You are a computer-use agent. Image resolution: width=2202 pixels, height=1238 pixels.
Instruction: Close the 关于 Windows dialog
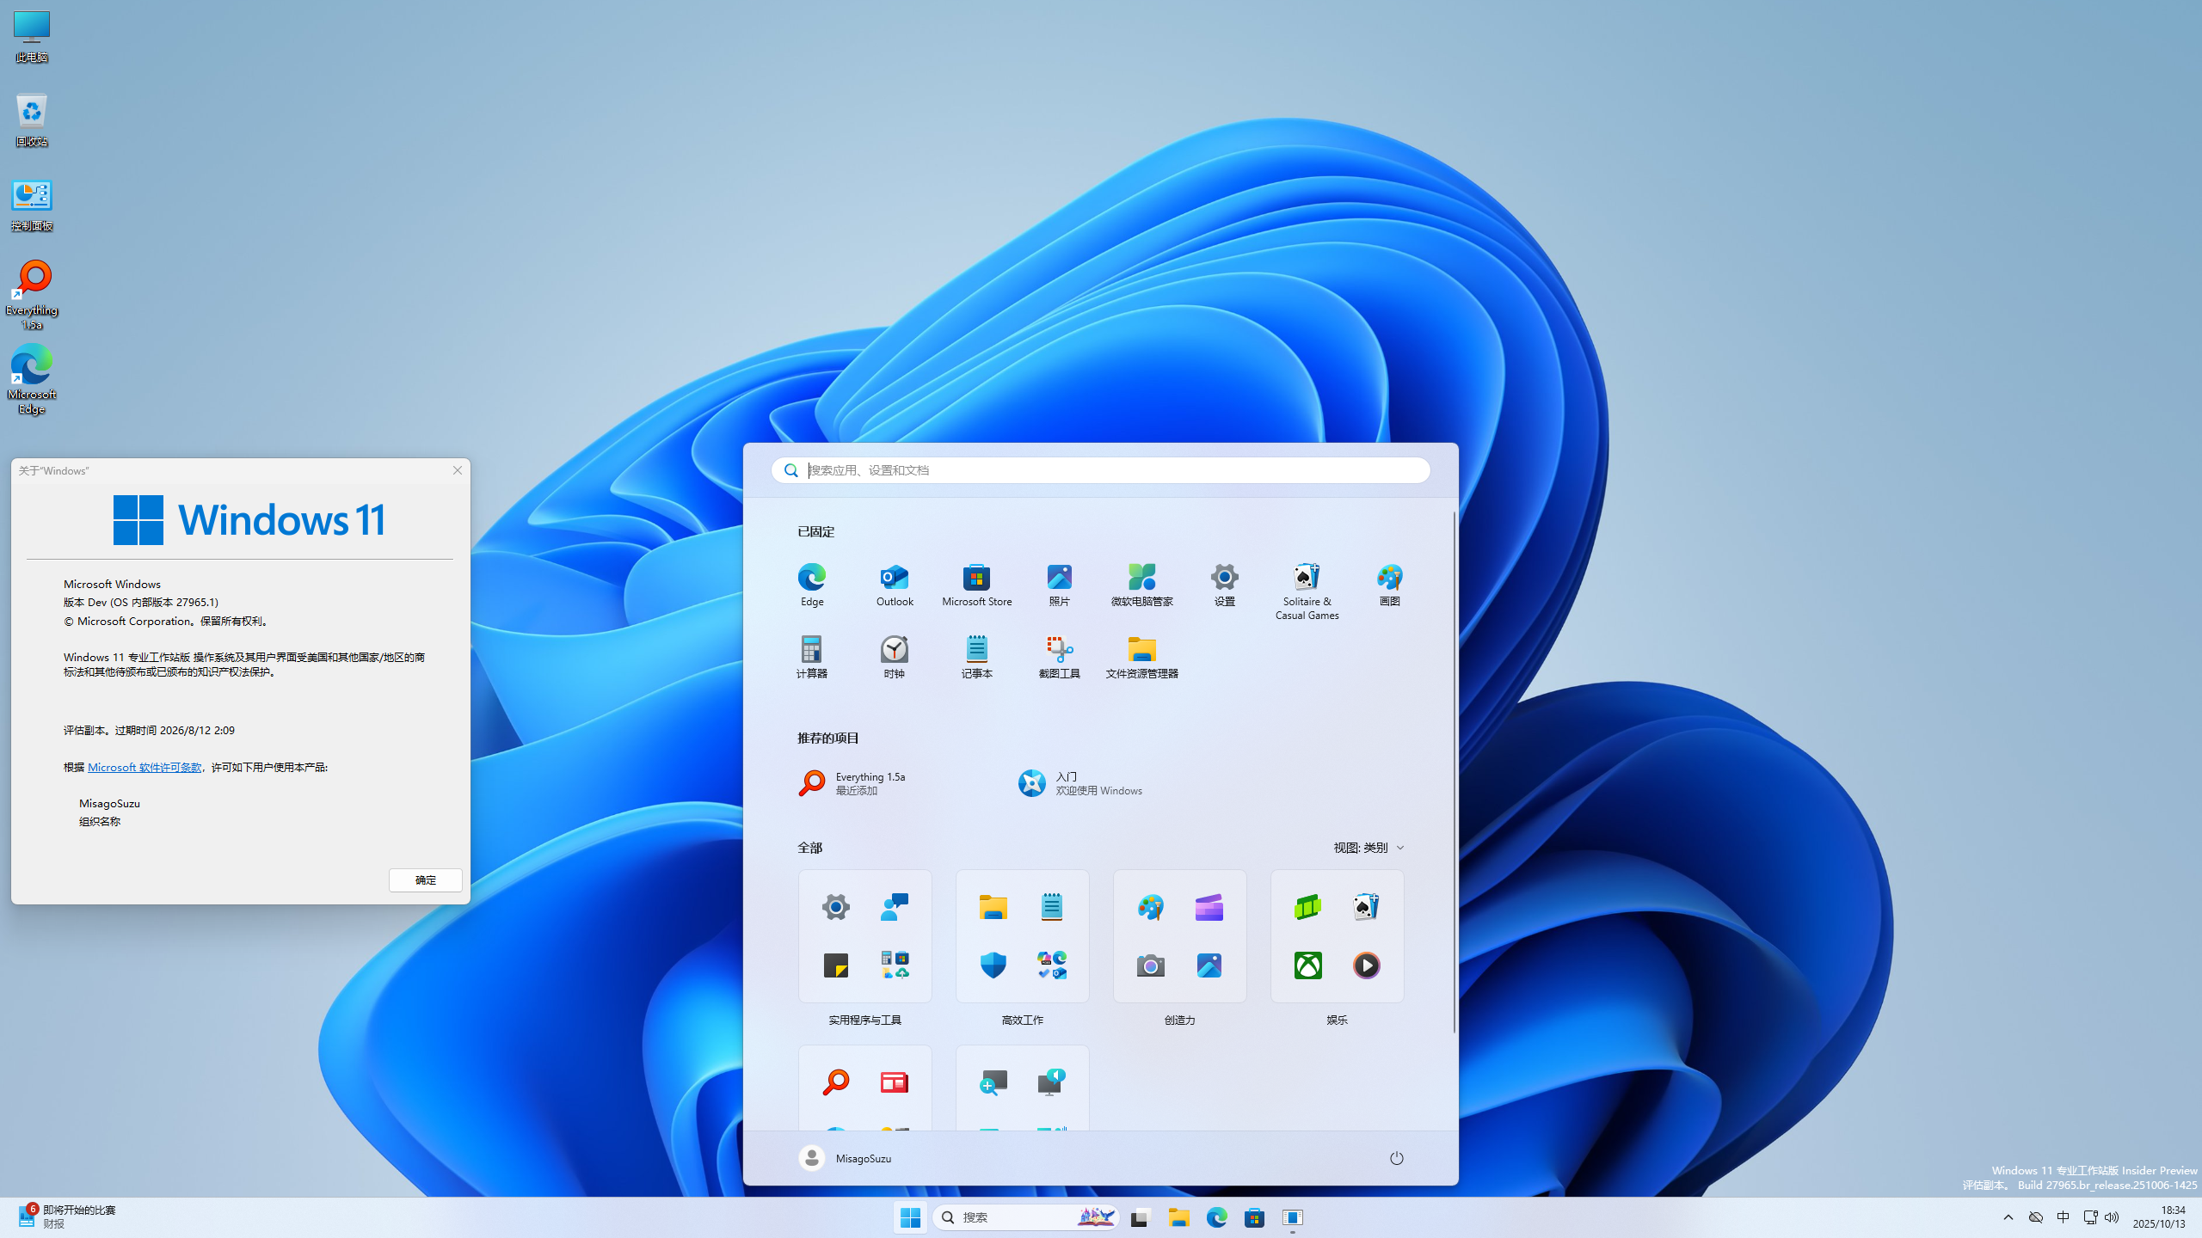[458, 470]
